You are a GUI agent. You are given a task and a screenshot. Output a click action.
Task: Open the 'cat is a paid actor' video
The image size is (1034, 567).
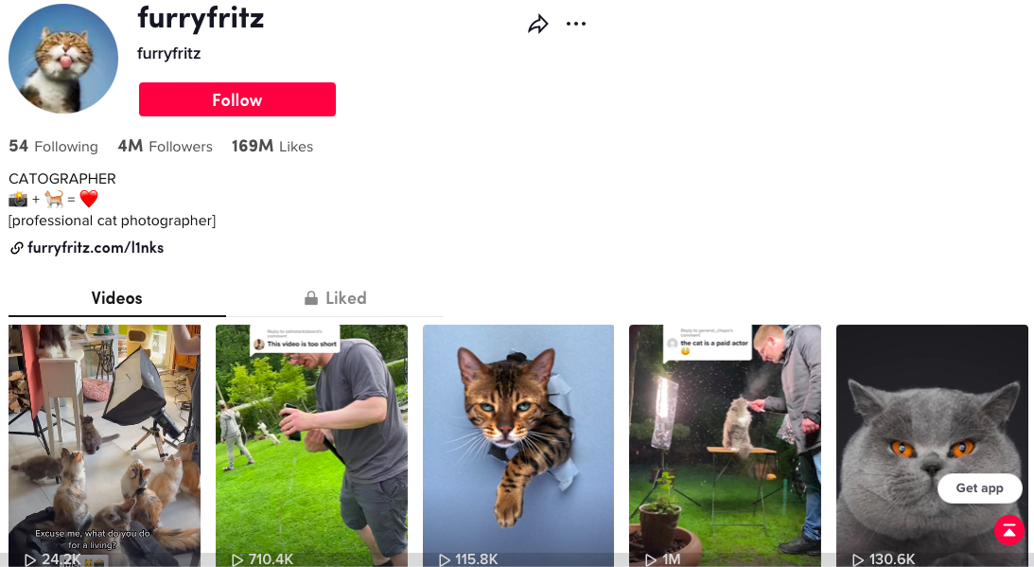pos(725,446)
